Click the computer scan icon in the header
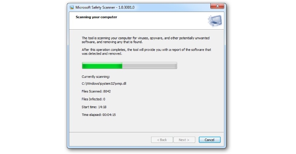Image resolution: width=296 pixels, height=154 pixels. (215, 21)
